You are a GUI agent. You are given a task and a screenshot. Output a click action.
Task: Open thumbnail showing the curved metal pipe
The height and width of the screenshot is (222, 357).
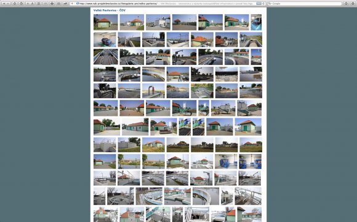pos(153,91)
